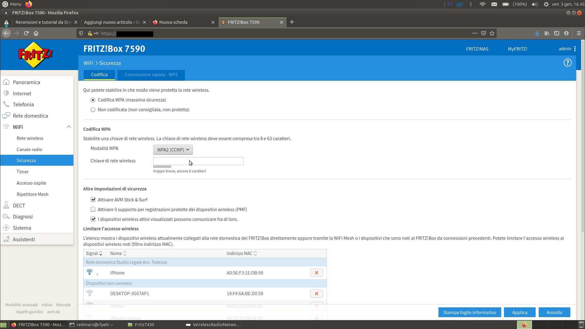Bookmark this page with star icon
Viewport: 585px width, 329px height.
tap(492, 33)
